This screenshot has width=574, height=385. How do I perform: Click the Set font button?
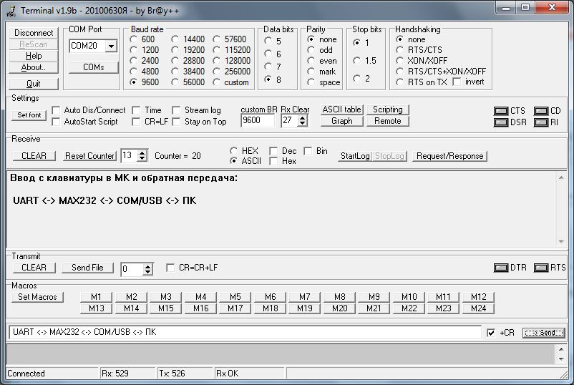click(x=29, y=115)
